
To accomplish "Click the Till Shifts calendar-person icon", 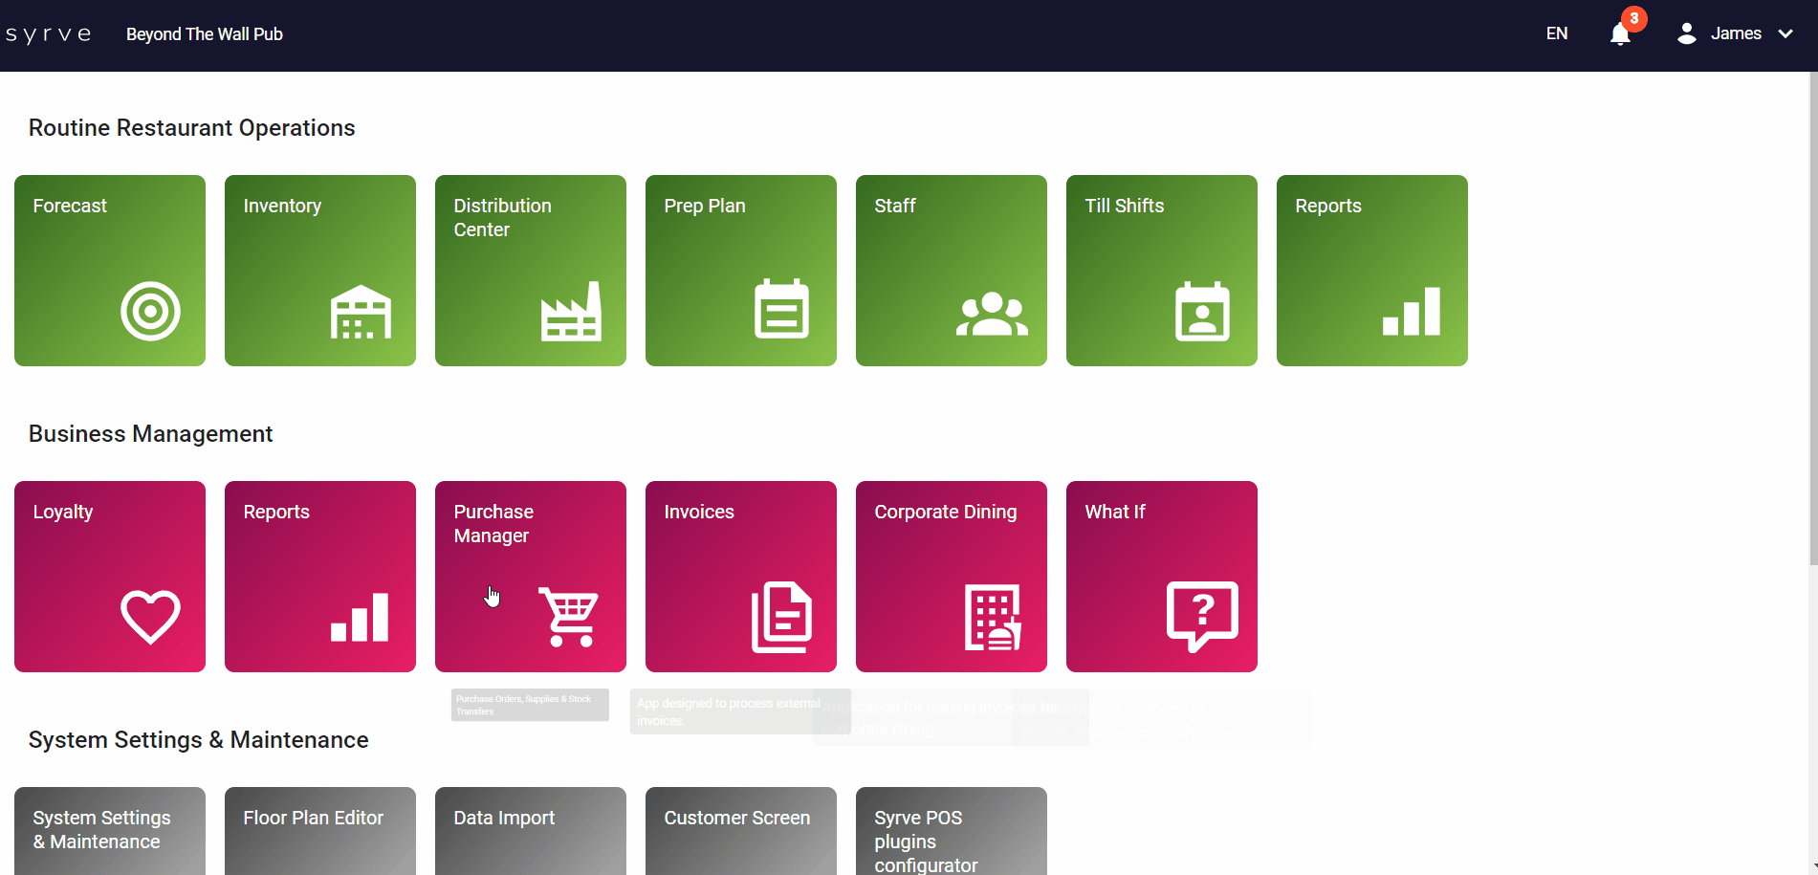I will coord(1202,311).
